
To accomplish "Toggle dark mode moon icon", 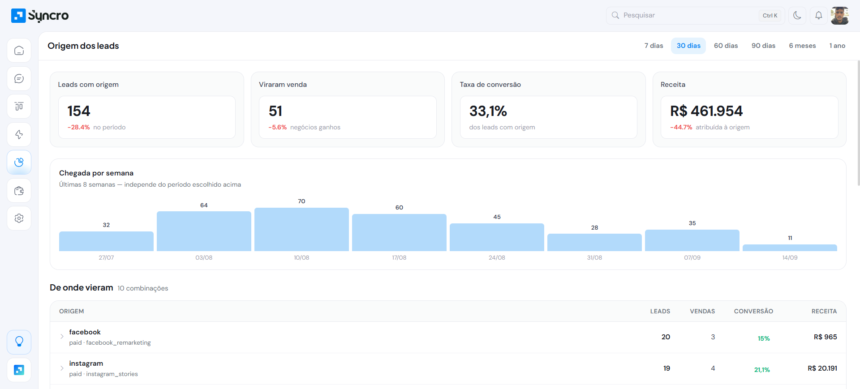I will point(797,15).
